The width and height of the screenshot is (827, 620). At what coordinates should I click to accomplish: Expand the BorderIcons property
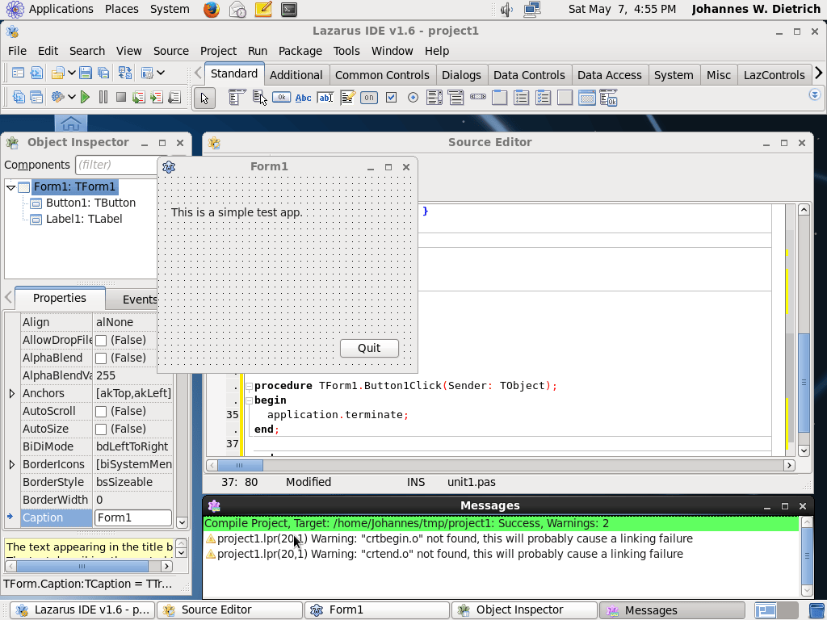[11, 464]
